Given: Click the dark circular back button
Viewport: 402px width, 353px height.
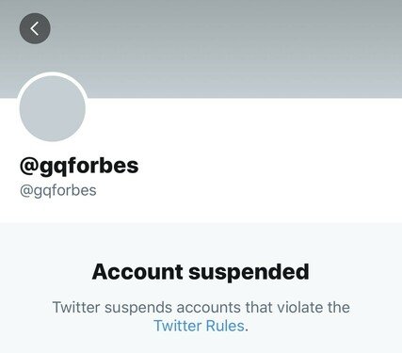Looking at the screenshot, I should coord(35,28).
